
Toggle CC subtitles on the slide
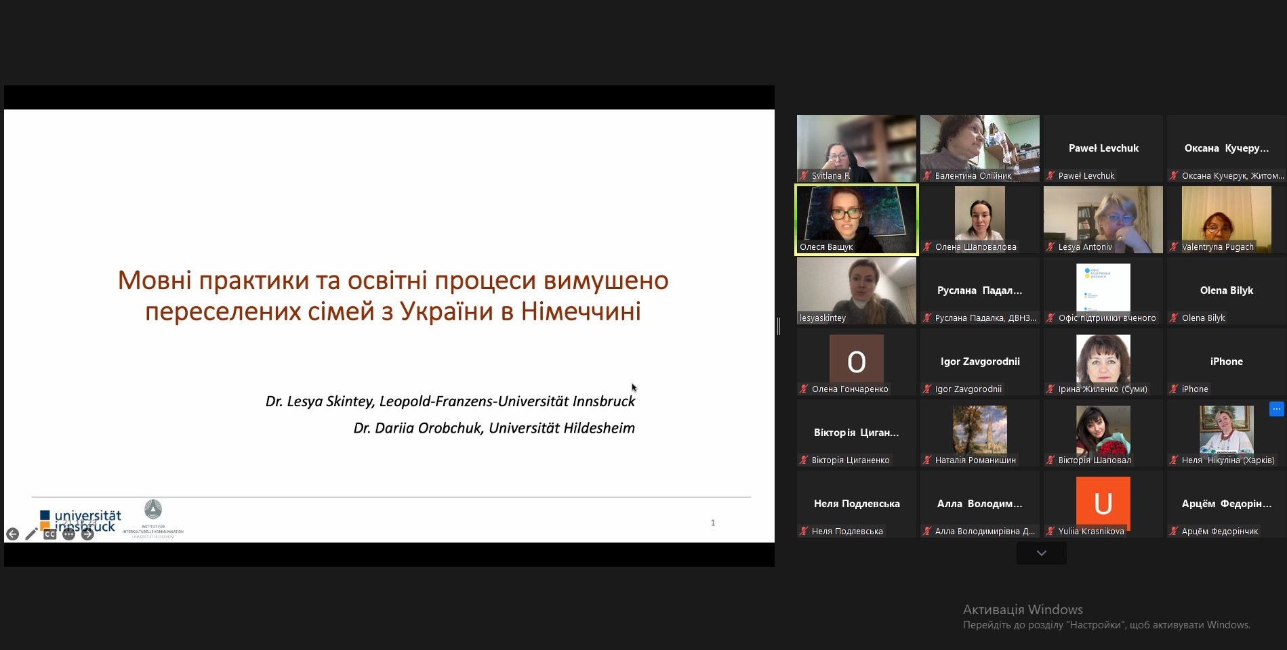[x=50, y=534]
